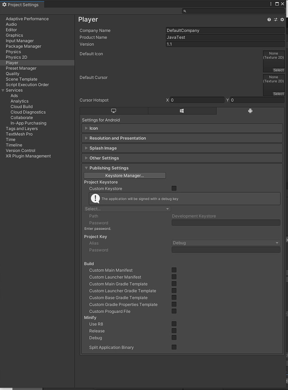Open Input Manager settings page
Image resolution: width=288 pixels, height=390 pixels.
20,41
